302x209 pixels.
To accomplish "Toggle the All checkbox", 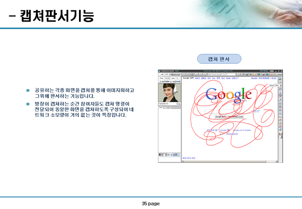I will point(160,74).
